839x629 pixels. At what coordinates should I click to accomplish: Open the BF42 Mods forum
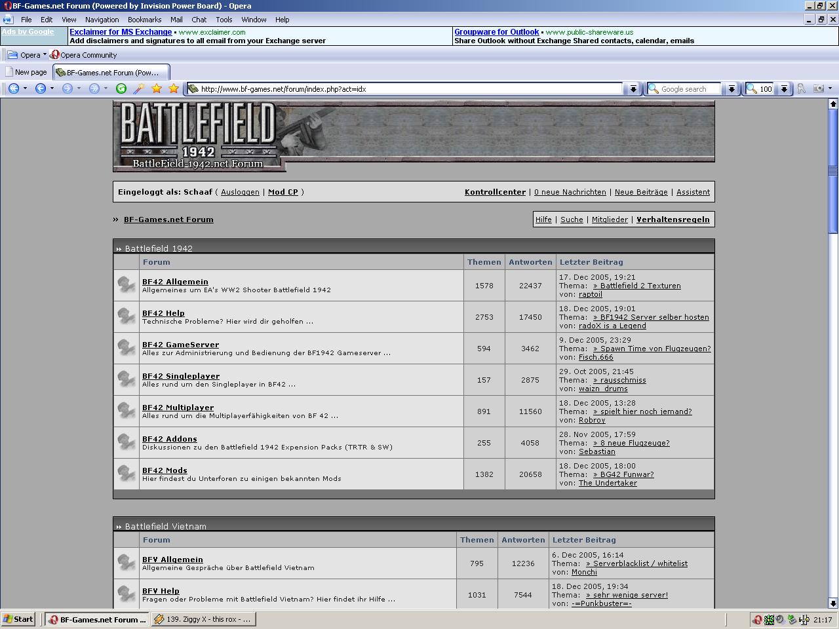pos(165,470)
